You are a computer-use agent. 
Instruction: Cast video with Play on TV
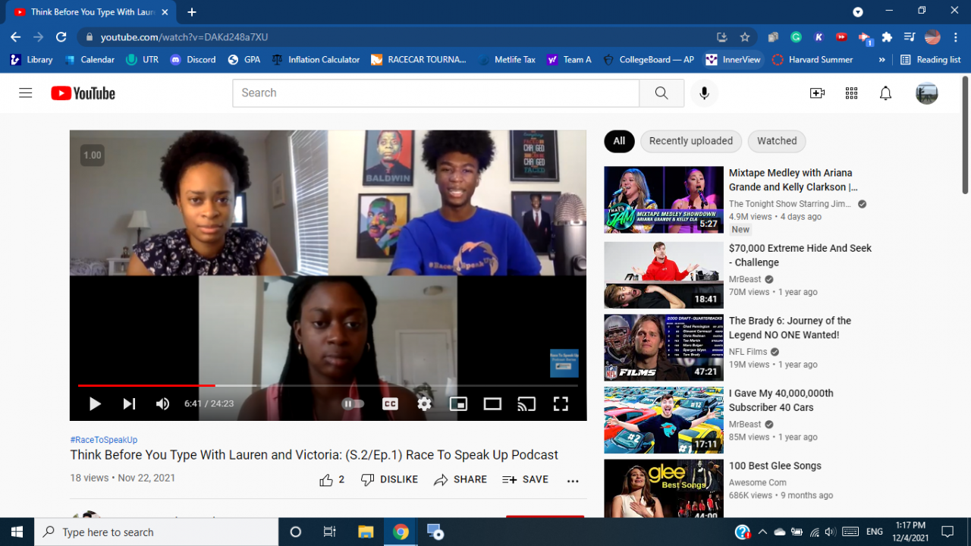click(x=526, y=404)
